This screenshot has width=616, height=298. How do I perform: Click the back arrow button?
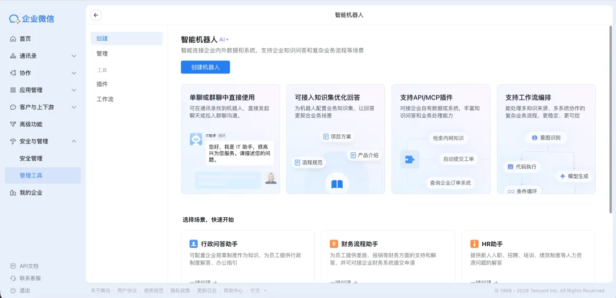click(x=96, y=15)
